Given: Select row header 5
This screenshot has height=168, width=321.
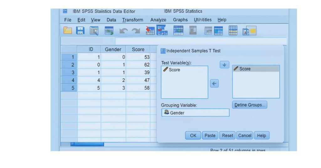Looking at the screenshot, I should click(x=69, y=88).
